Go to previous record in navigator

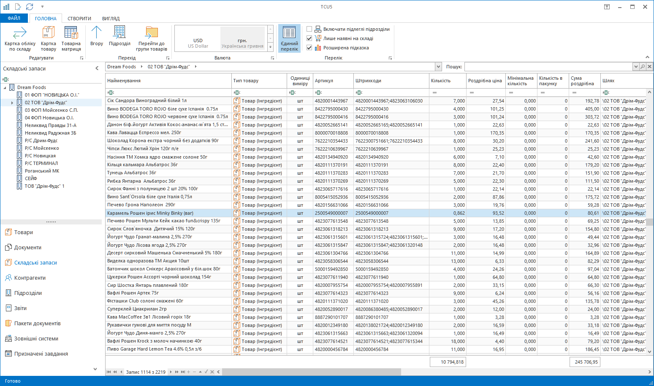pos(121,372)
